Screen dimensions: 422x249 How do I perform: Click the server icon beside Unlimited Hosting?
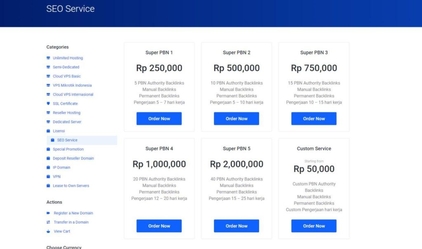coord(48,58)
